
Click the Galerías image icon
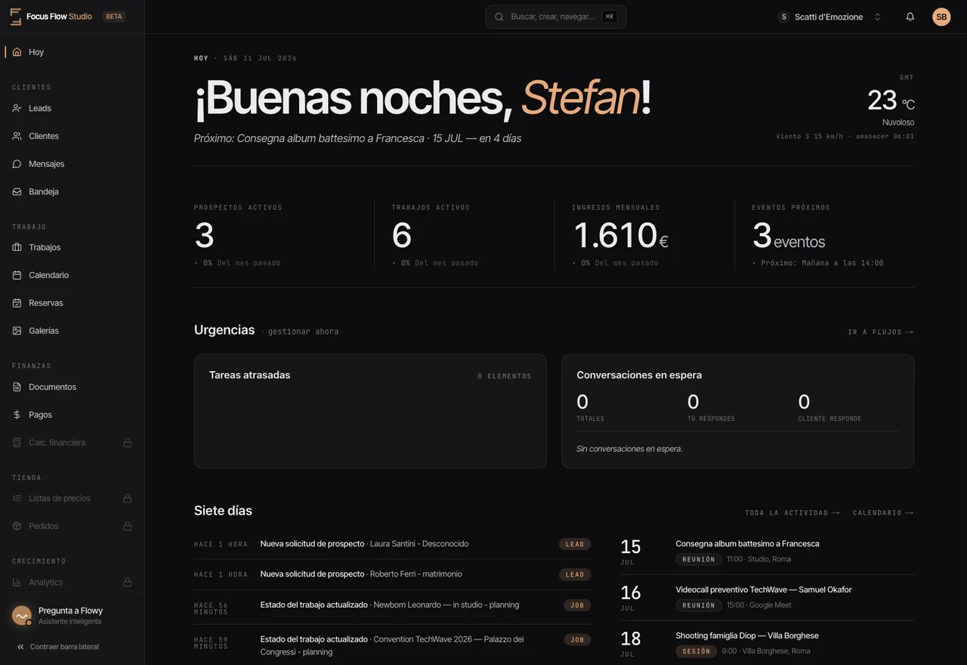[17, 331]
